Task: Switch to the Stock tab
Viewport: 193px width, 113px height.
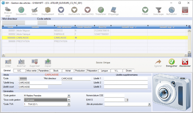Action: point(56,71)
